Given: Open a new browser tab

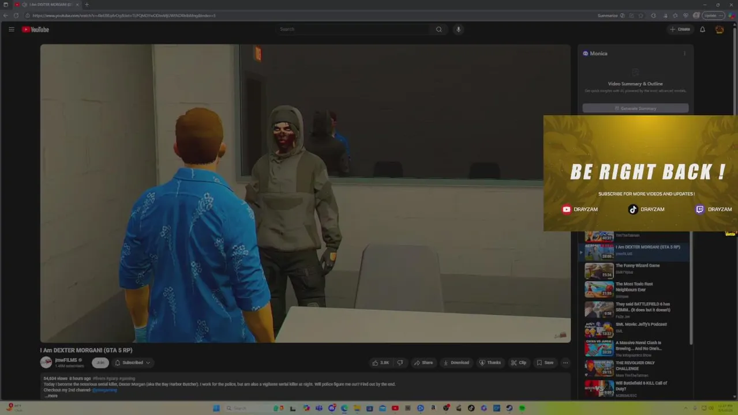Looking at the screenshot, I should tap(87, 5).
